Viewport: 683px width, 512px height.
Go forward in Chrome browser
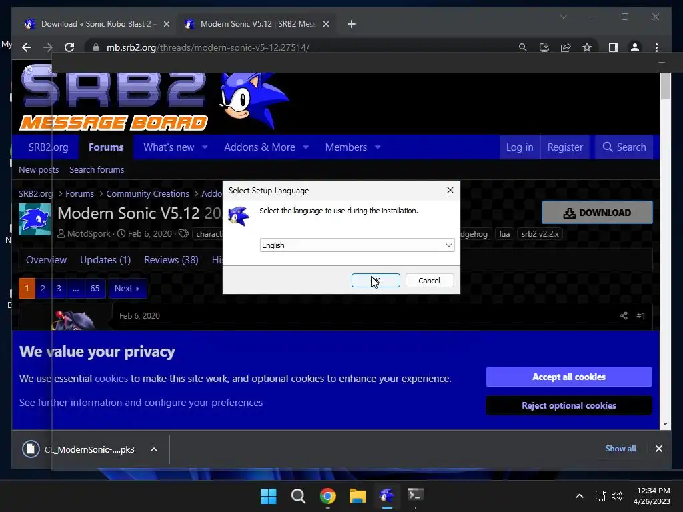point(48,47)
